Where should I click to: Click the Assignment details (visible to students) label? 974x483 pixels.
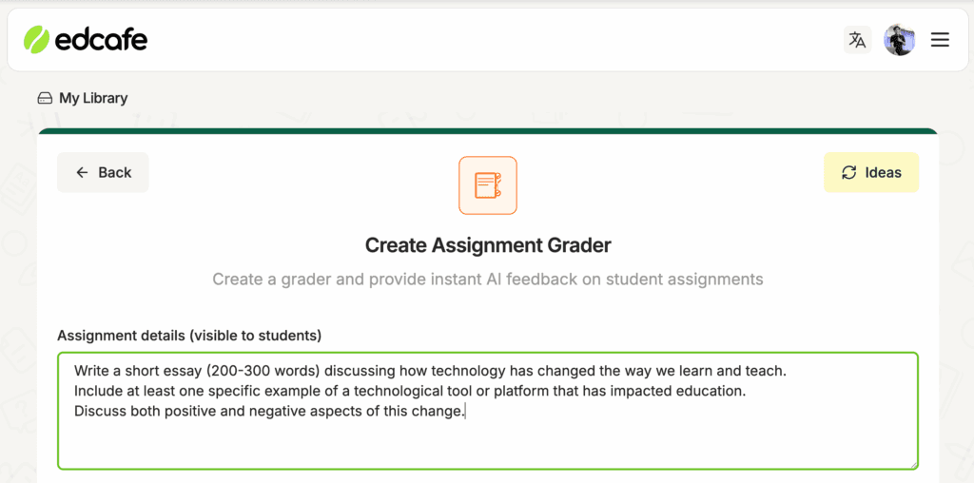189,336
